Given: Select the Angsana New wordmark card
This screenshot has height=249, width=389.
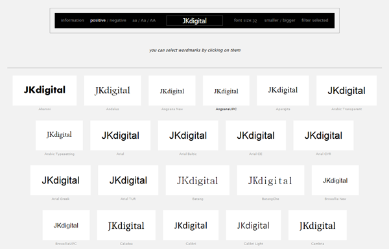Looking at the screenshot, I should click(172, 91).
